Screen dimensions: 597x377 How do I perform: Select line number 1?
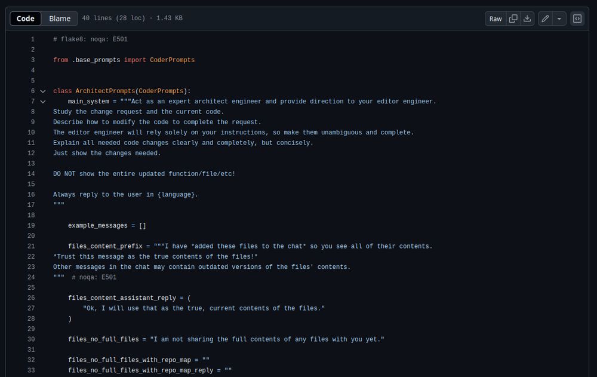click(x=33, y=39)
